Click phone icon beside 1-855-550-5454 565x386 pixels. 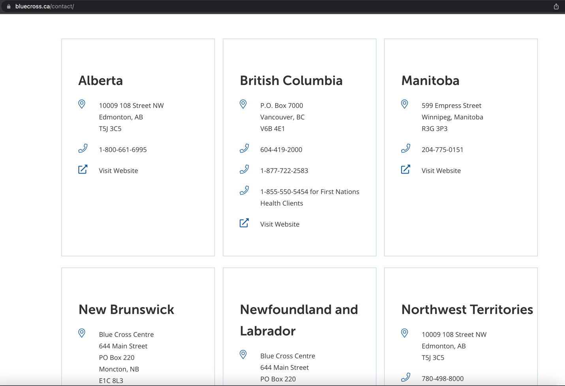(244, 190)
